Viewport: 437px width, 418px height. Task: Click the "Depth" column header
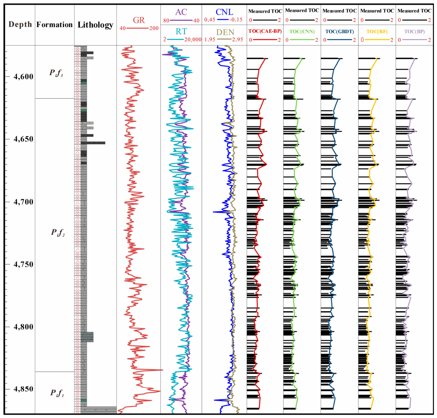click(20, 25)
